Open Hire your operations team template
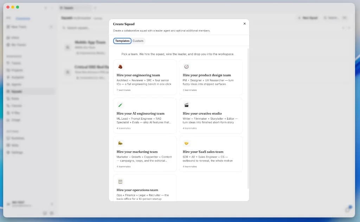360x222 pixels. [x=145, y=188]
